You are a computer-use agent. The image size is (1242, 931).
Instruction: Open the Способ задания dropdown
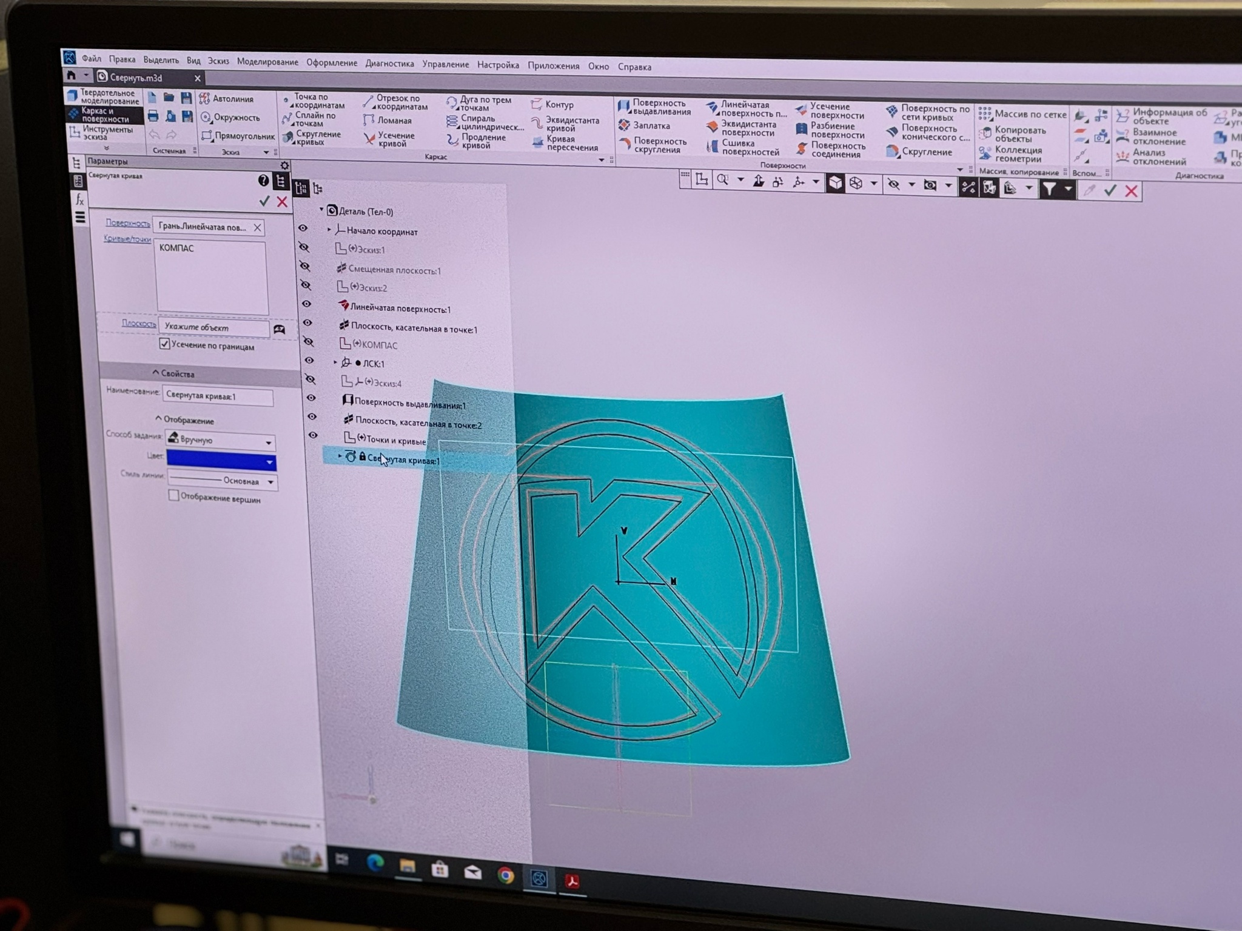(269, 442)
